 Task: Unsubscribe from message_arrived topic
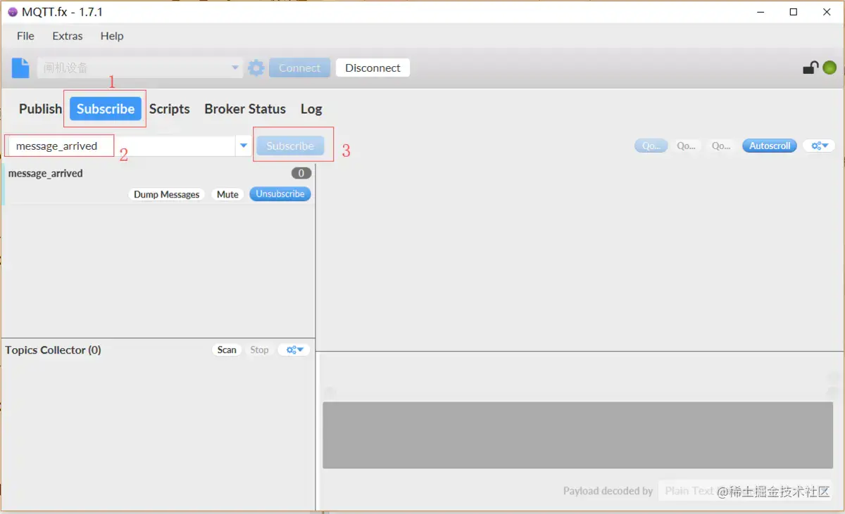click(x=280, y=194)
